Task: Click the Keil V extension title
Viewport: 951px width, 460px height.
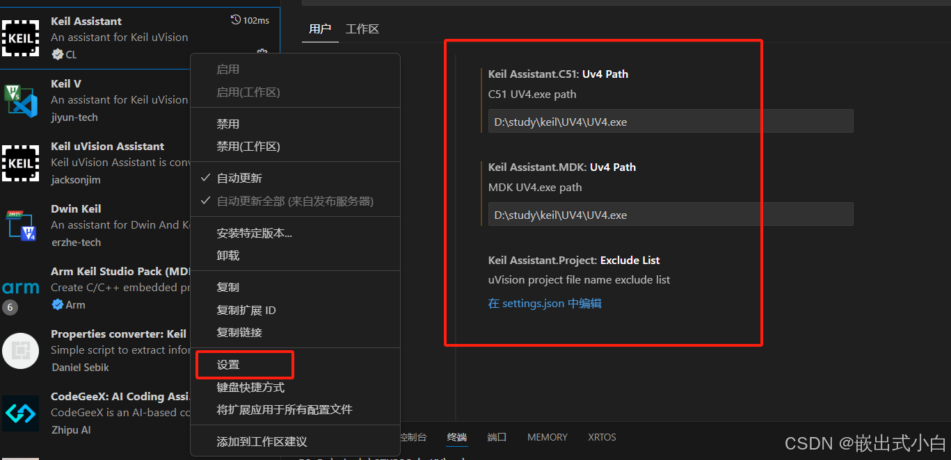Action: [66, 84]
